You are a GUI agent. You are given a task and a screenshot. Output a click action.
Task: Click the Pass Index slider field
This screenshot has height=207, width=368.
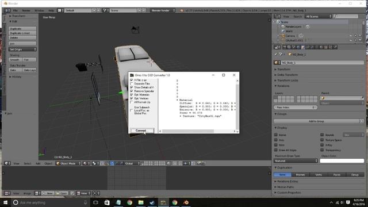coord(296,108)
